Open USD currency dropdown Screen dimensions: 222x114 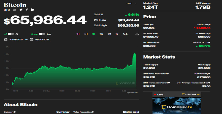(x=131, y=4)
